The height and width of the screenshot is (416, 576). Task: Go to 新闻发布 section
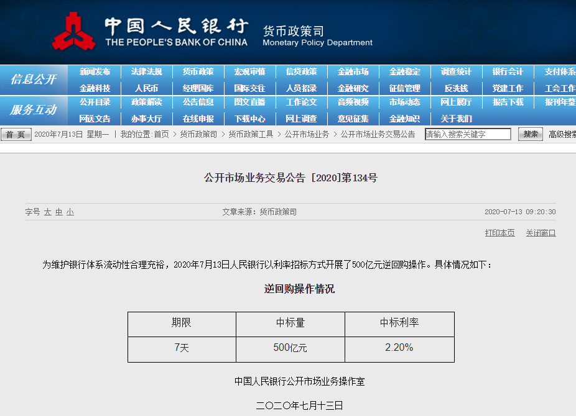point(95,72)
